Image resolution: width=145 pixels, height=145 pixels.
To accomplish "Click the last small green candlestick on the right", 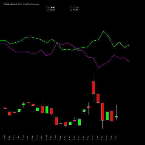I will coord(117,117).
